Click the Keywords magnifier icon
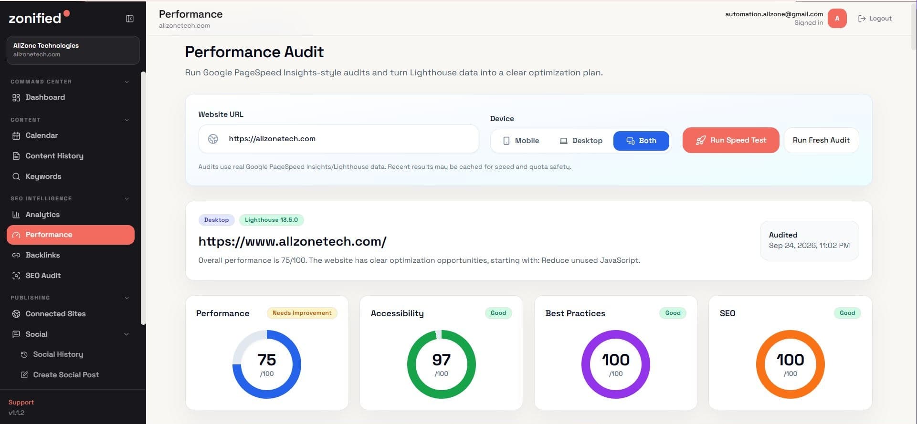917x424 pixels. tap(16, 176)
